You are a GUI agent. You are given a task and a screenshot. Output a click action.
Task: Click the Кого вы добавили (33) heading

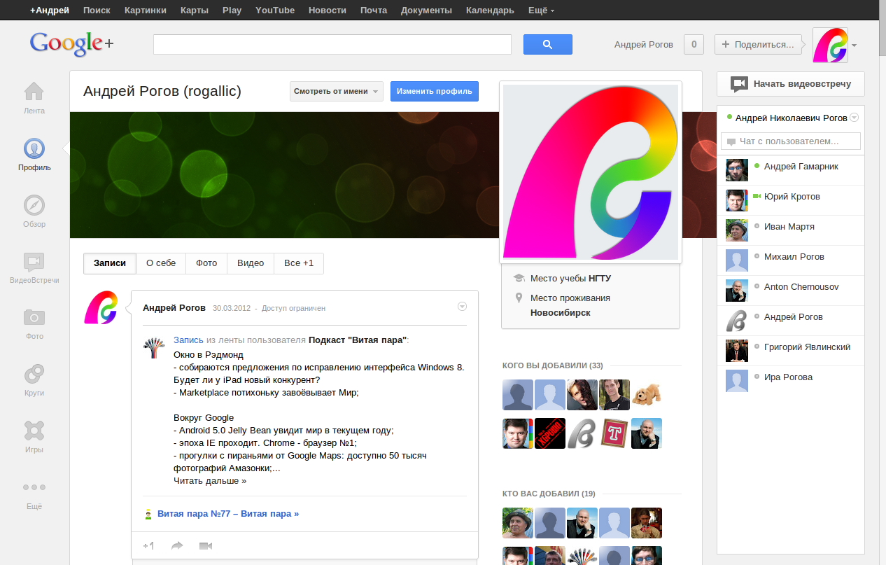point(553,365)
